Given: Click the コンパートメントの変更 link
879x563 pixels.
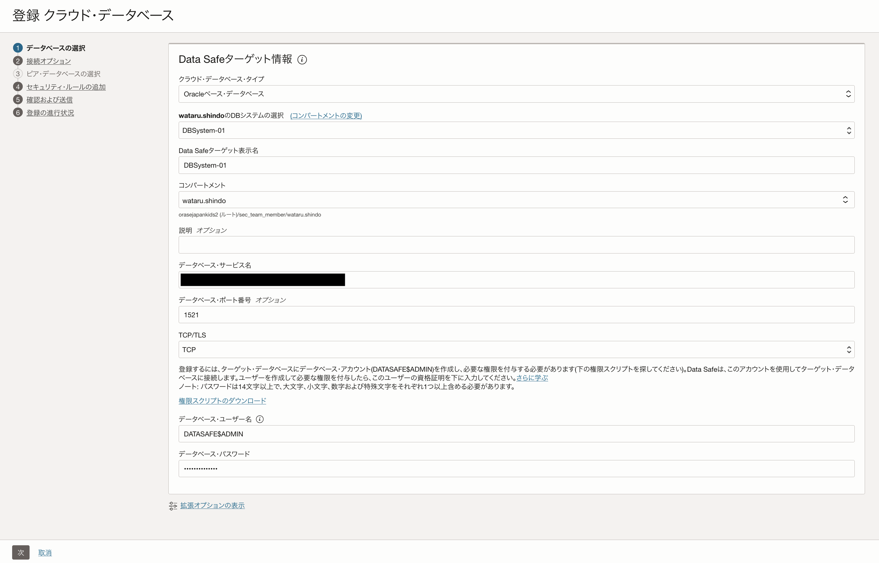Looking at the screenshot, I should point(326,115).
